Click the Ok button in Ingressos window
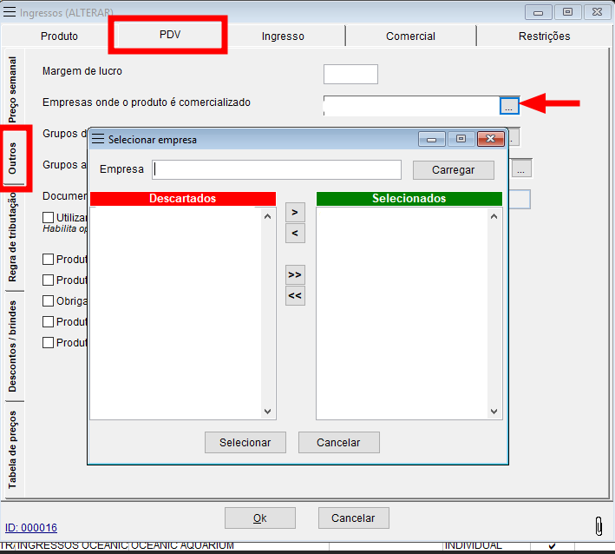This screenshot has height=554, width=615. [x=259, y=518]
